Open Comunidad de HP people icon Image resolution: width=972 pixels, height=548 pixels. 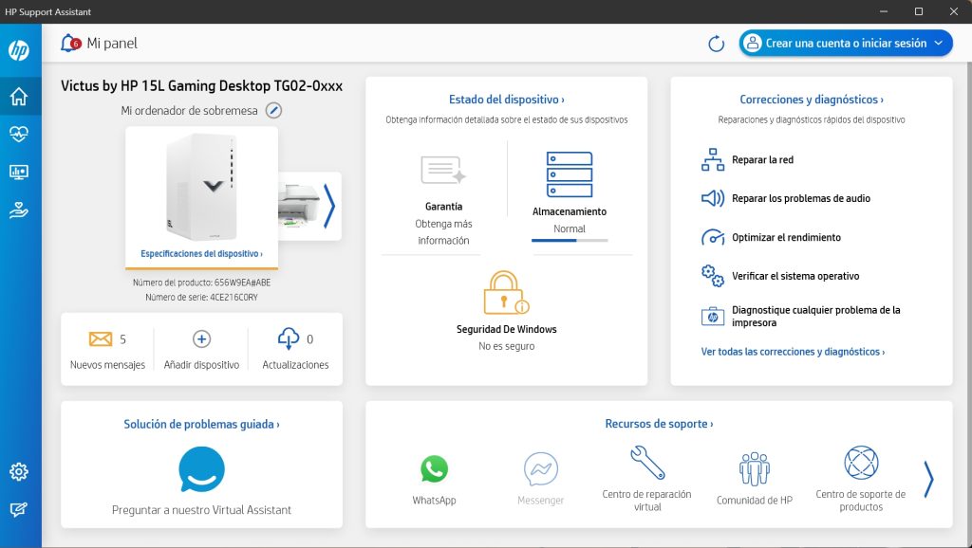(755, 468)
